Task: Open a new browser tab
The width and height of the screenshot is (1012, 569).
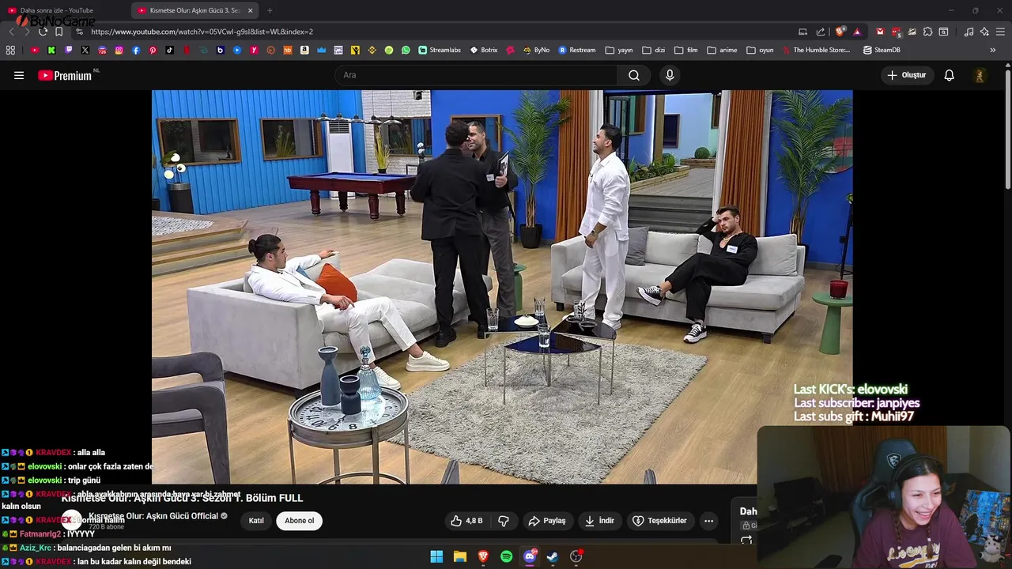Action: tap(270, 10)
